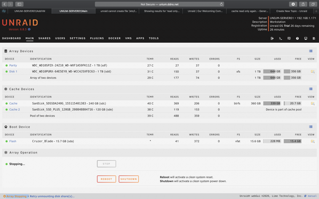Open the manual link in footer
The height and width of the screenshot is (199, 319).
tap(312, 196)
